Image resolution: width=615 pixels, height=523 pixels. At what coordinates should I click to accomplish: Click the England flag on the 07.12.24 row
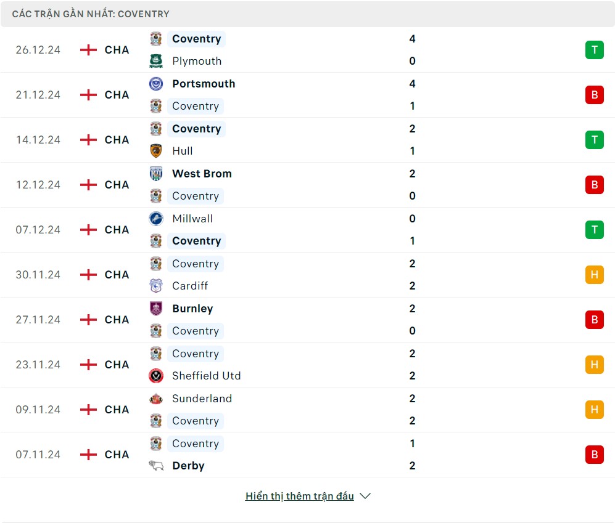89,230
